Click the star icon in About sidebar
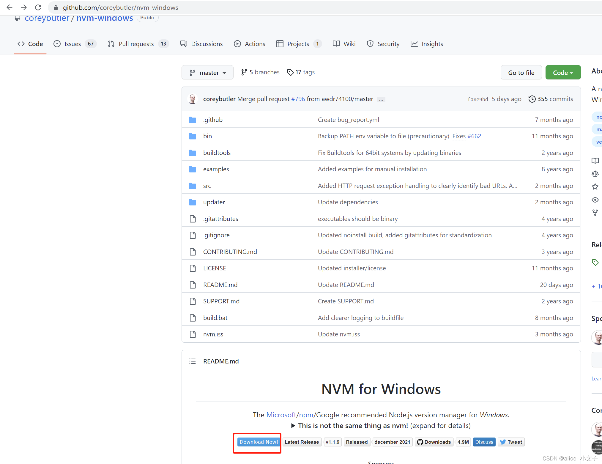The height and width of the screenshot is (464, 602). pyautogui.click(x=595, y=187)
